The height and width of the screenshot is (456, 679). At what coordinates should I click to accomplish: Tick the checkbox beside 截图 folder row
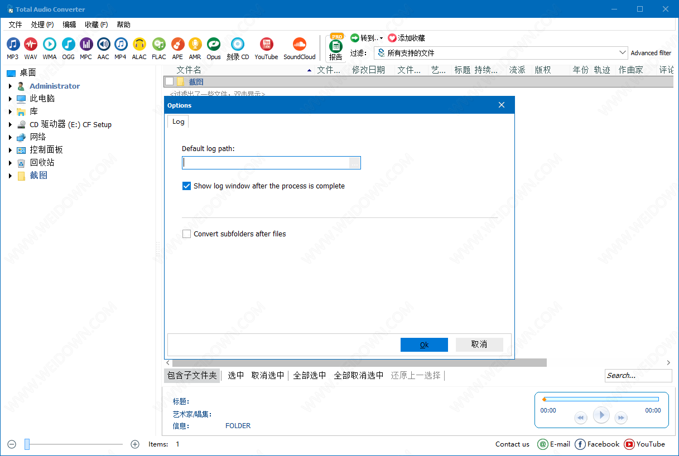(x=169, y=82)
